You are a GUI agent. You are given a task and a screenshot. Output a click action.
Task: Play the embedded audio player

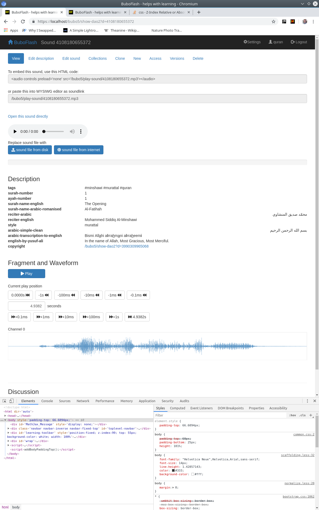15,131
